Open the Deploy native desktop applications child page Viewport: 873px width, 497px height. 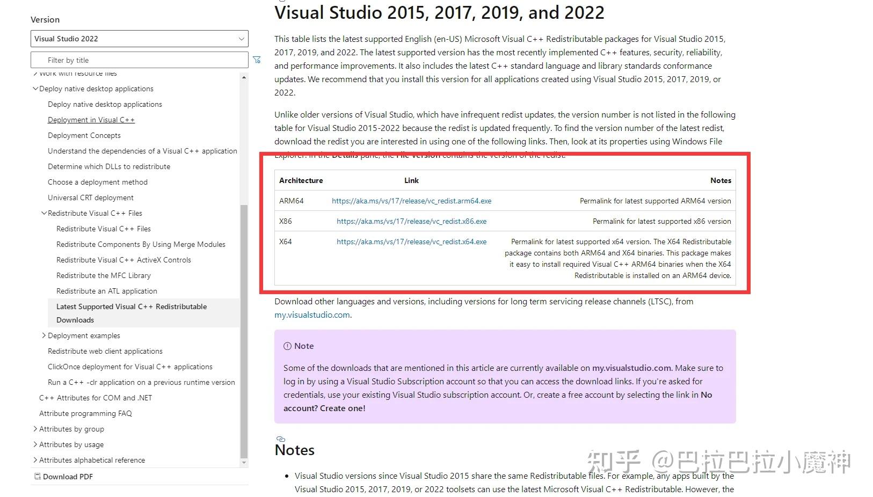(x=105, y=104)
